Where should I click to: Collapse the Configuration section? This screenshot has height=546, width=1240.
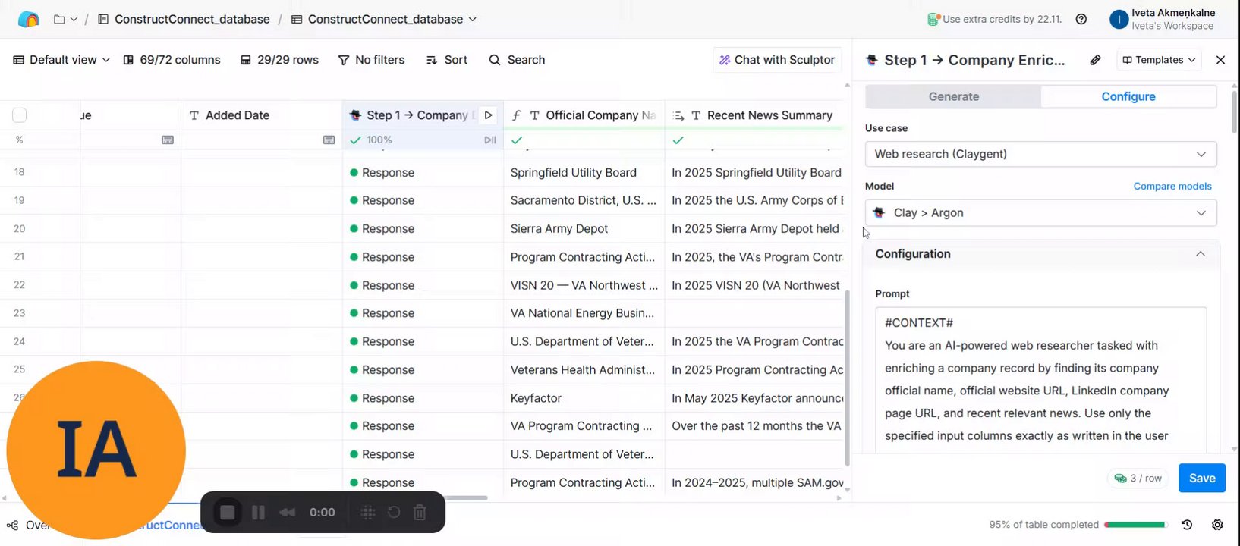[x=1200, y=254]
